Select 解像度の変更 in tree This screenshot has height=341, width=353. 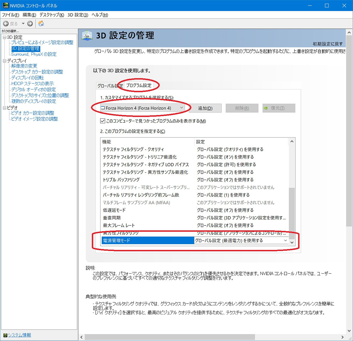pos(24,66)
